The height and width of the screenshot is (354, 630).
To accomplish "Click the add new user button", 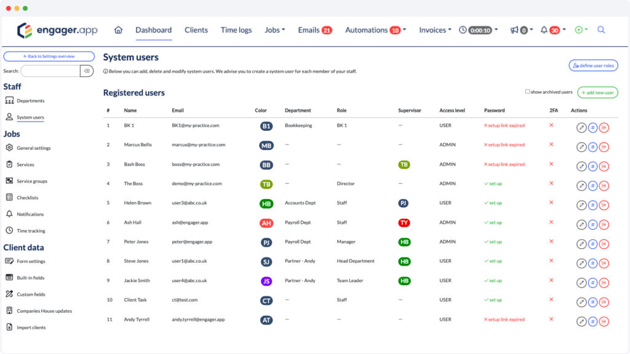I will 597,93.
